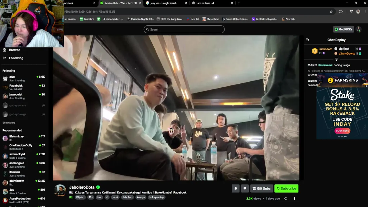The image size is (368, 207).
Task: Click the 18+ tag
Action: tap(91, 198)
